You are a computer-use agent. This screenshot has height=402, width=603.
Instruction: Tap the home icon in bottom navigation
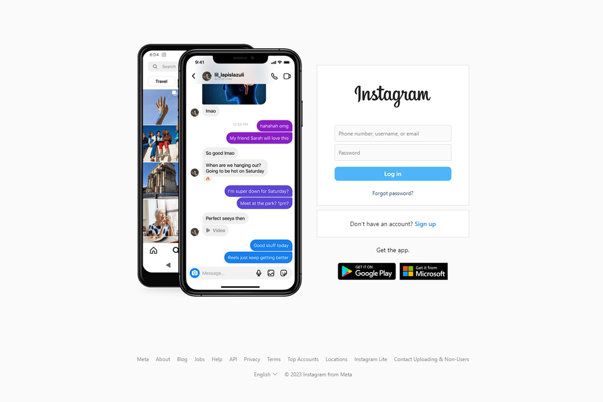(154, 250)
